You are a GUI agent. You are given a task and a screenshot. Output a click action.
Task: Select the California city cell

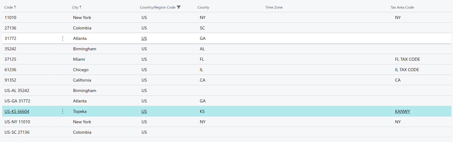[x=82, y=80]
